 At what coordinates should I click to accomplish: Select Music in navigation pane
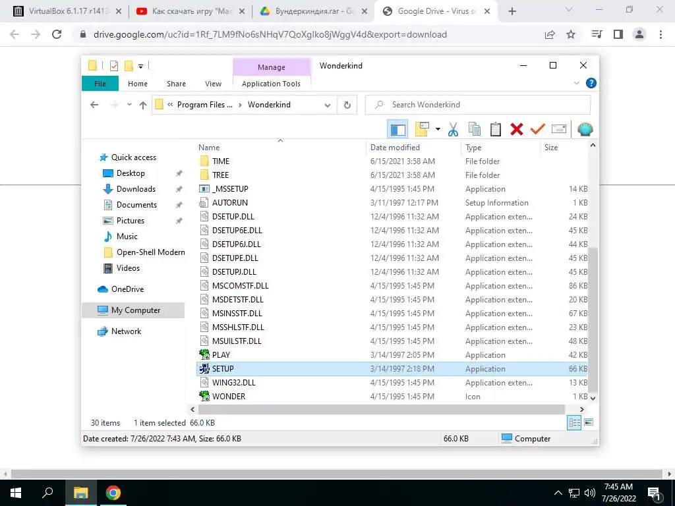[x=127, y=237]
